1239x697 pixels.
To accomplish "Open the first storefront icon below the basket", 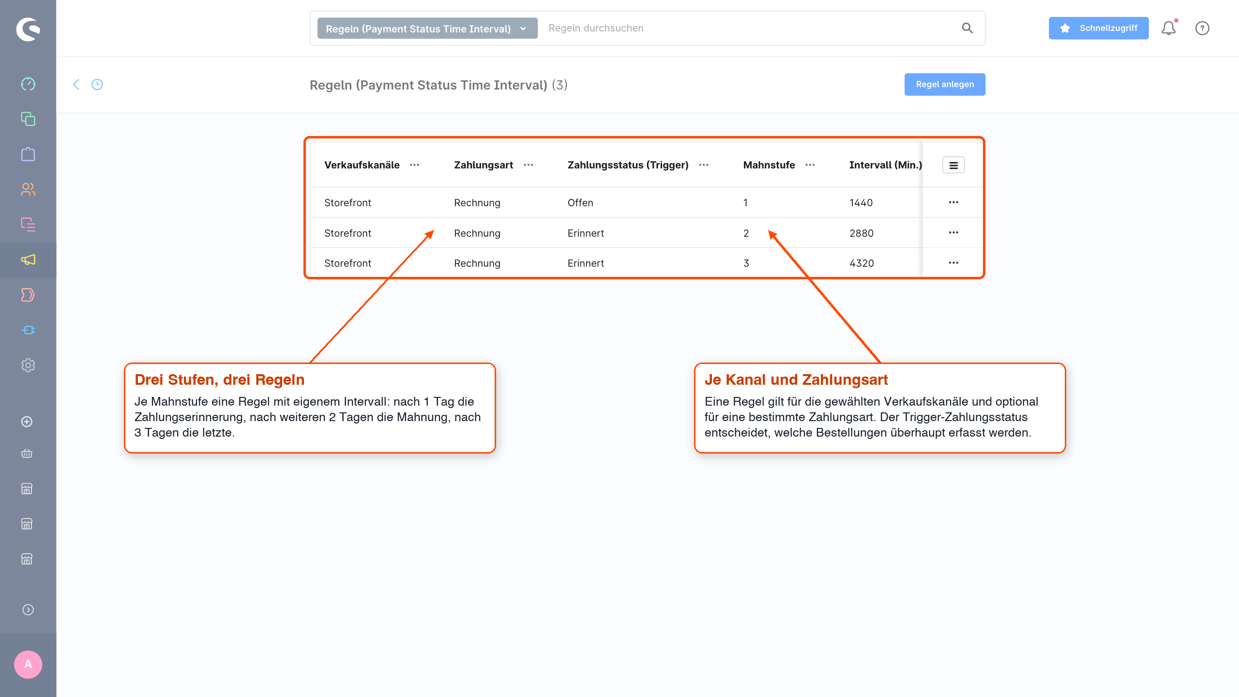I will coord(27,489).
